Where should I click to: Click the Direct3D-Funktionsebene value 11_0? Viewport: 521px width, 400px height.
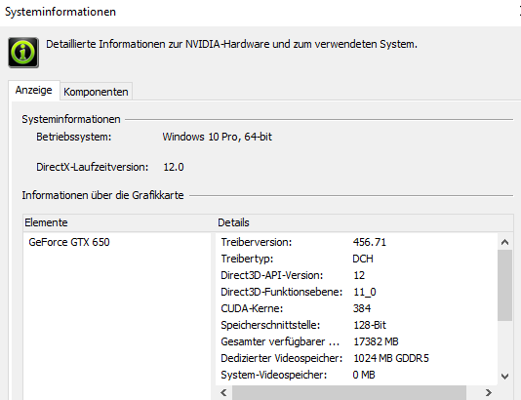pos(365,292)
